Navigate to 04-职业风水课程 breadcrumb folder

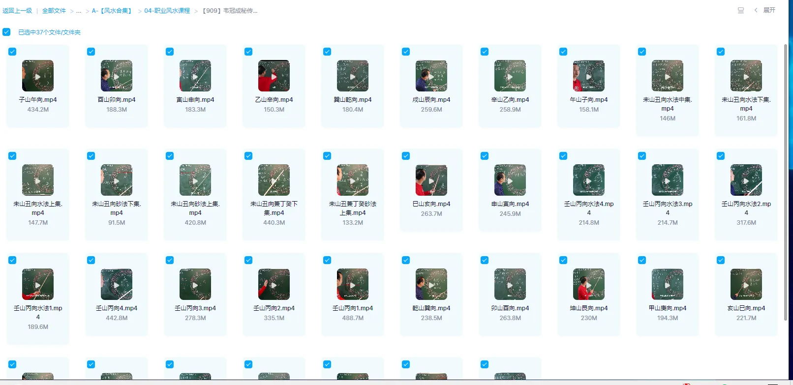point(167,11)
